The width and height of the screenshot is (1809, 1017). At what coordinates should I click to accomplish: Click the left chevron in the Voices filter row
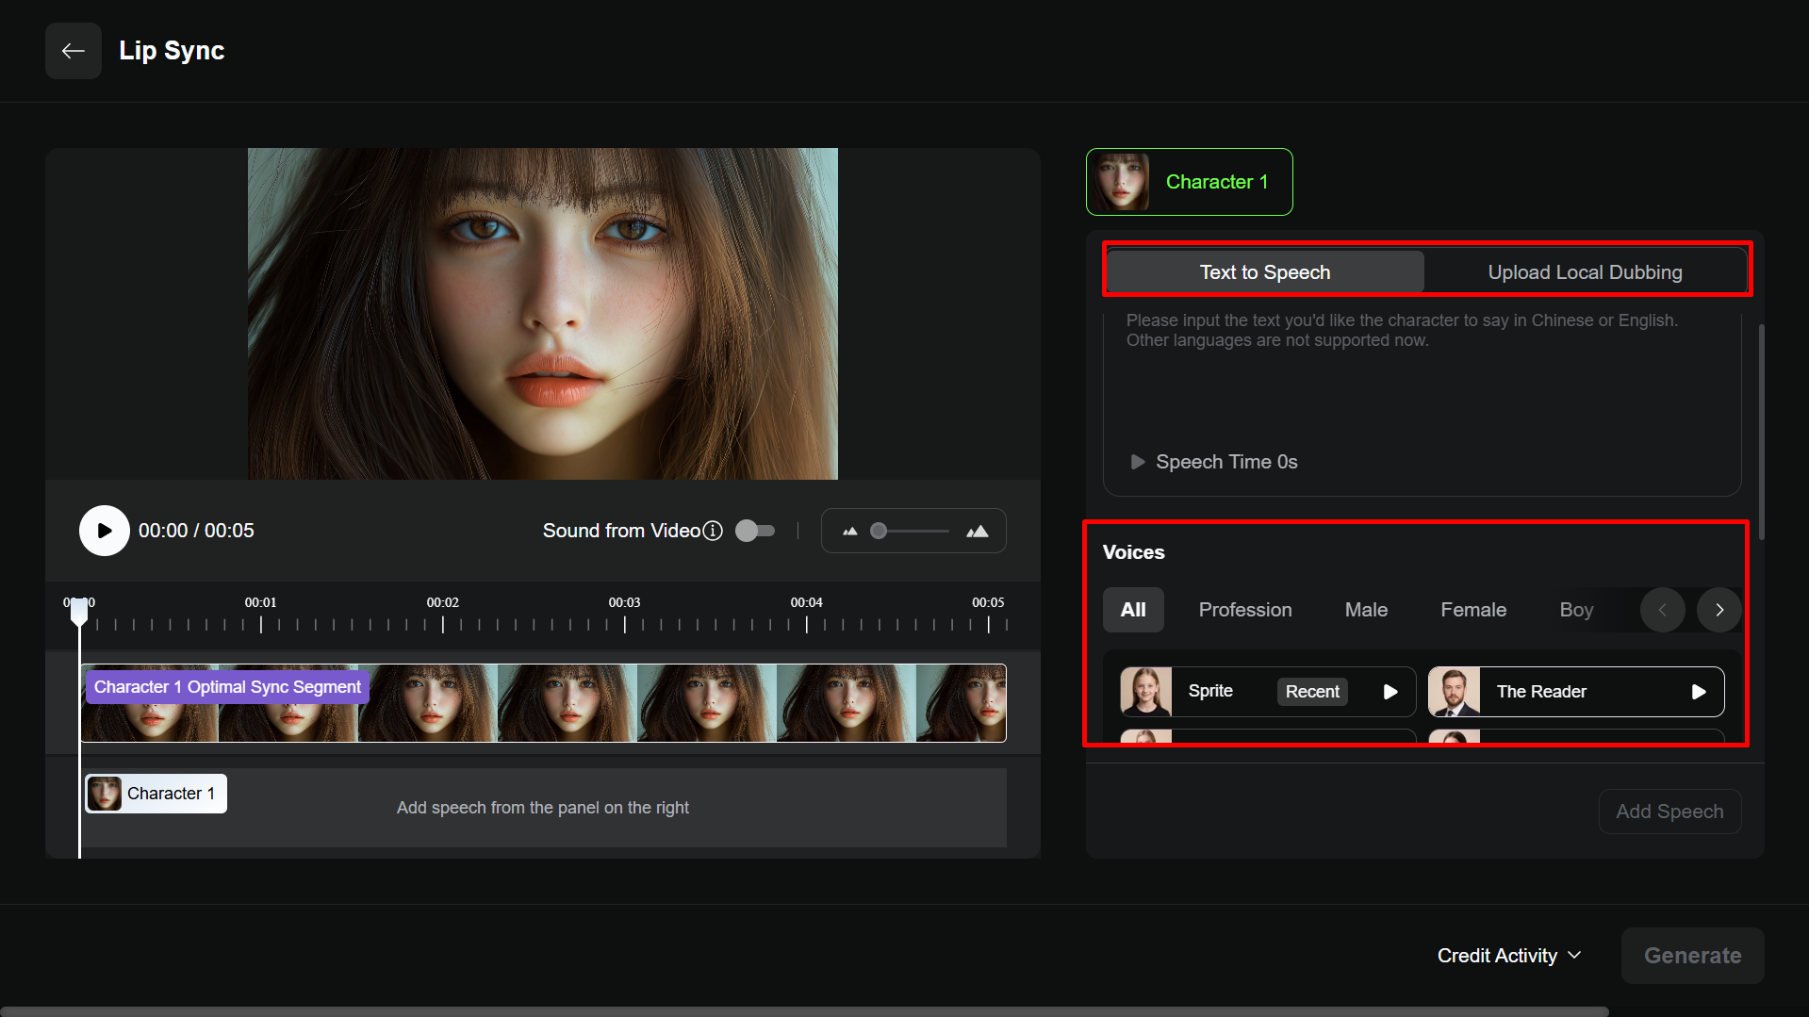pyautogui.click(x=1662, y=609)
